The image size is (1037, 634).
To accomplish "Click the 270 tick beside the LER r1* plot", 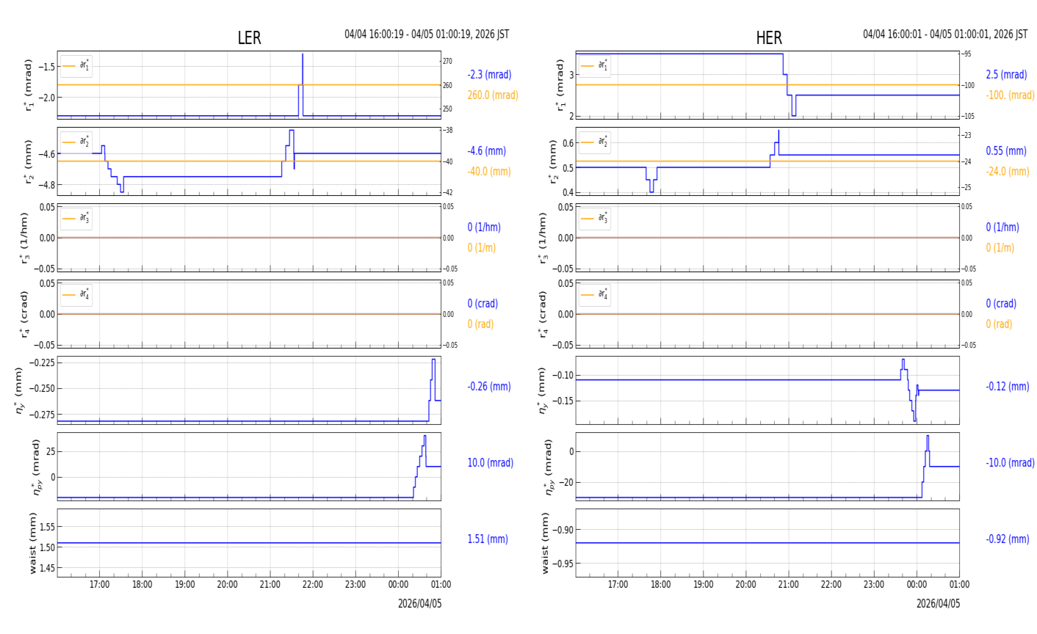I will (x=447, y=62).
